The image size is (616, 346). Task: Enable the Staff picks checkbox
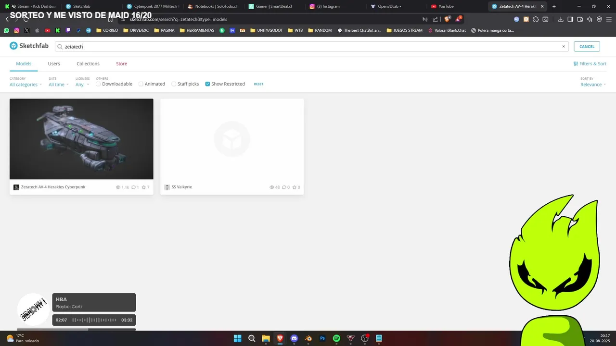pyautogui.click(x=174, y=84)
